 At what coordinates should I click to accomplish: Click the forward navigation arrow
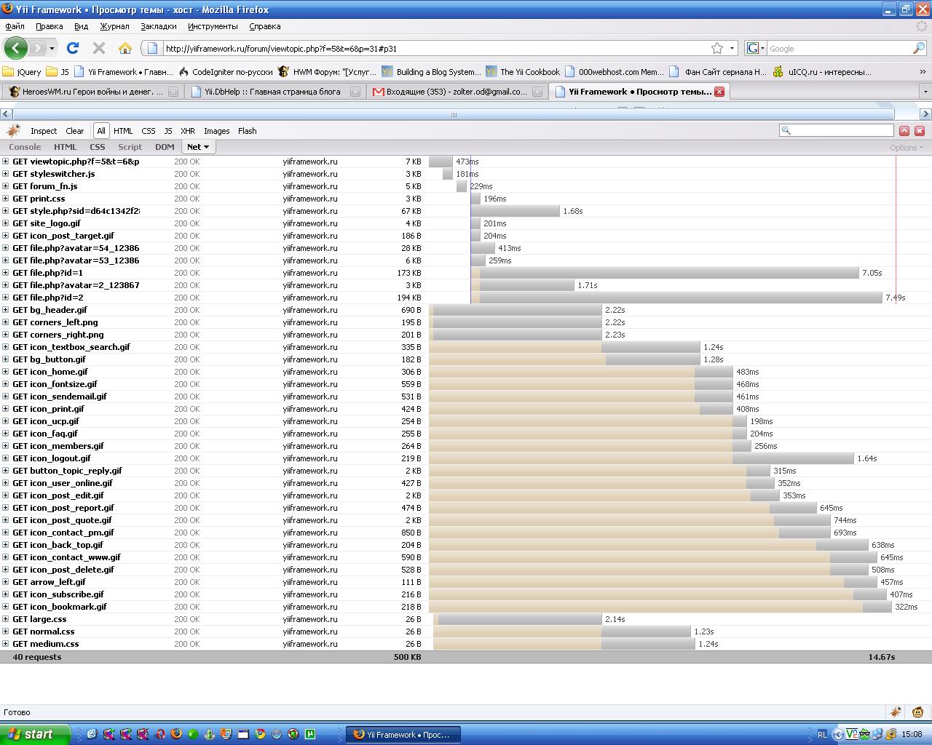[38, 49]
